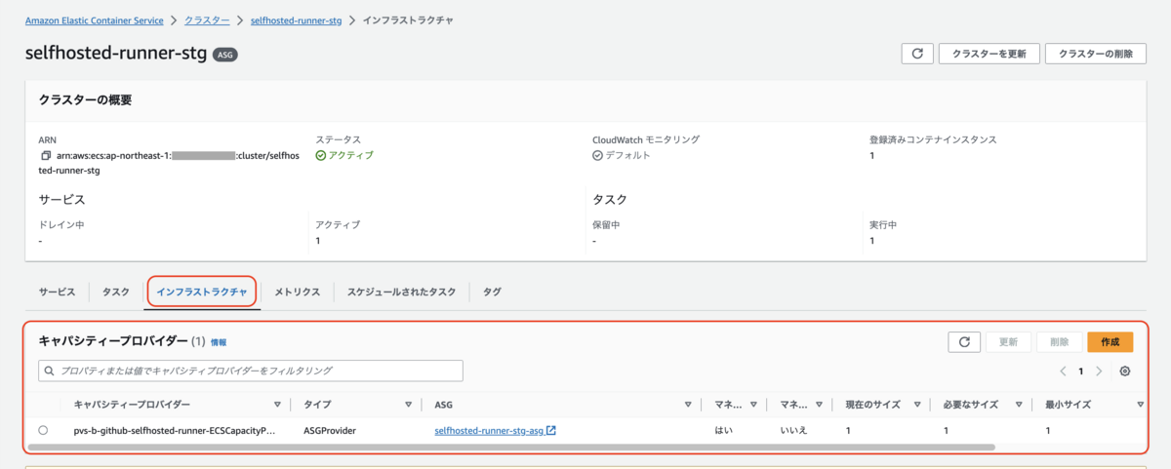
Task: Click the はい cell in provider row
Action: coord(724,430)
